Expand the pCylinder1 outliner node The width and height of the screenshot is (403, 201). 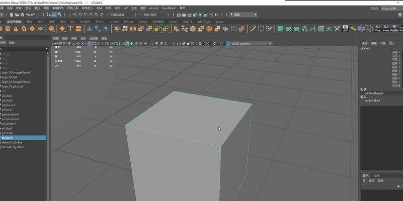tap(1, 124)
